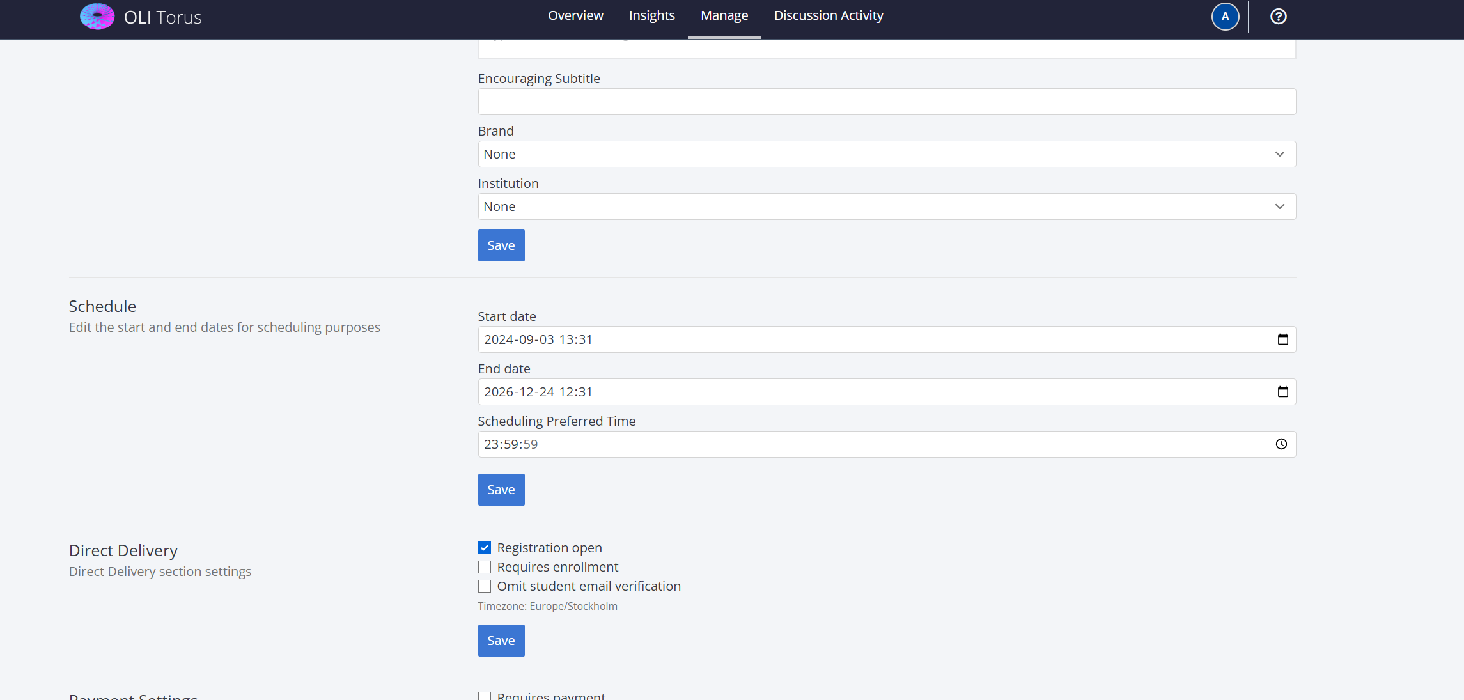Go to Discussion Activity tab
1464x700 pixels.
(x=828, y=15)
